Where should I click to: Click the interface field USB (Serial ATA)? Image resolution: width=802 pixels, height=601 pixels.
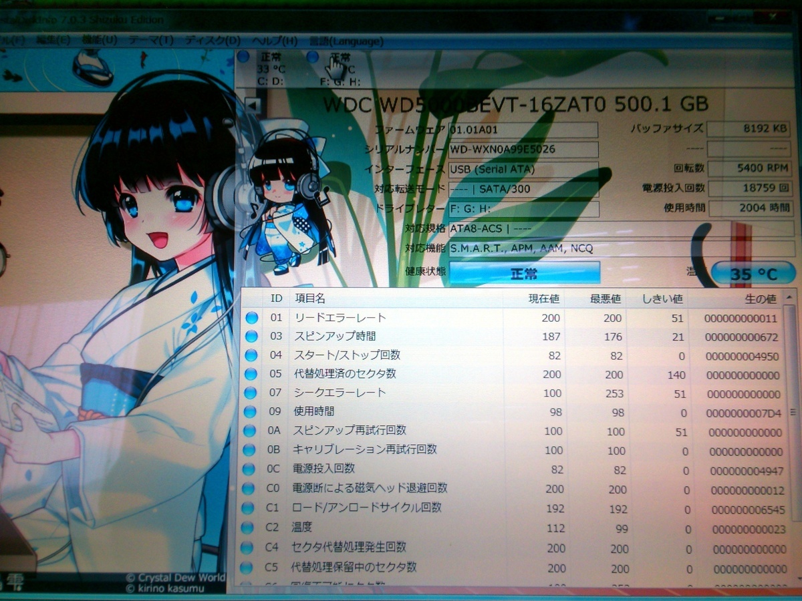pyautogui.click(x=523, y=169)
